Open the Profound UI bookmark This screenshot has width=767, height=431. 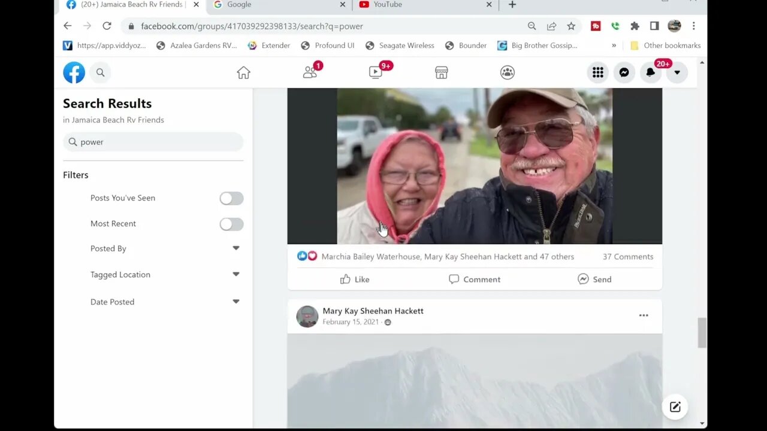tap(328, 45)
